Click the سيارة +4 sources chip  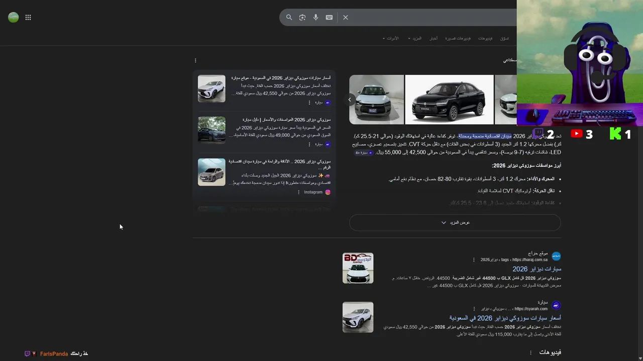coord(364,152)
